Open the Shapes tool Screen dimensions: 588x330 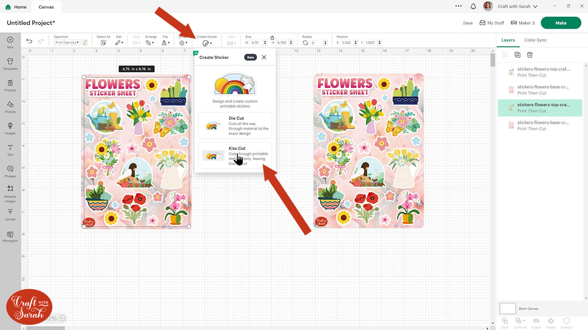(x=10, y=107)
